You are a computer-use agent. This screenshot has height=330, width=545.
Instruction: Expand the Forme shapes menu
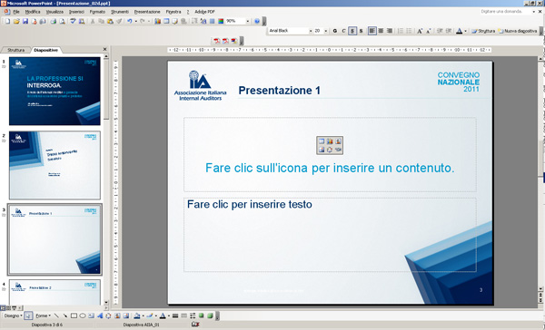[43, 315]
